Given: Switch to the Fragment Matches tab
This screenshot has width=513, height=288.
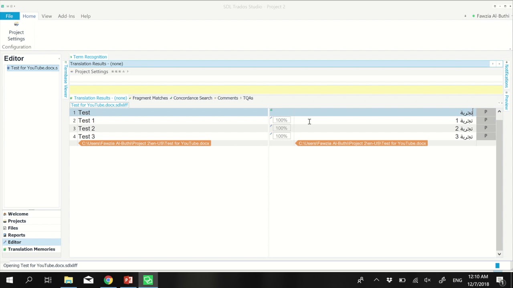Looking at the screenshot, I should (148, 98).
